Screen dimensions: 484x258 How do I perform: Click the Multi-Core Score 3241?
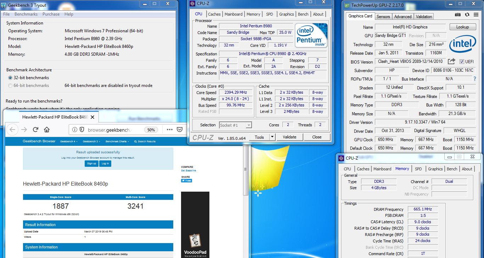135,206
